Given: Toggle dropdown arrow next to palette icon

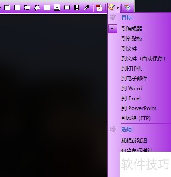Looking at the screenshot, I should click(118, 8).
